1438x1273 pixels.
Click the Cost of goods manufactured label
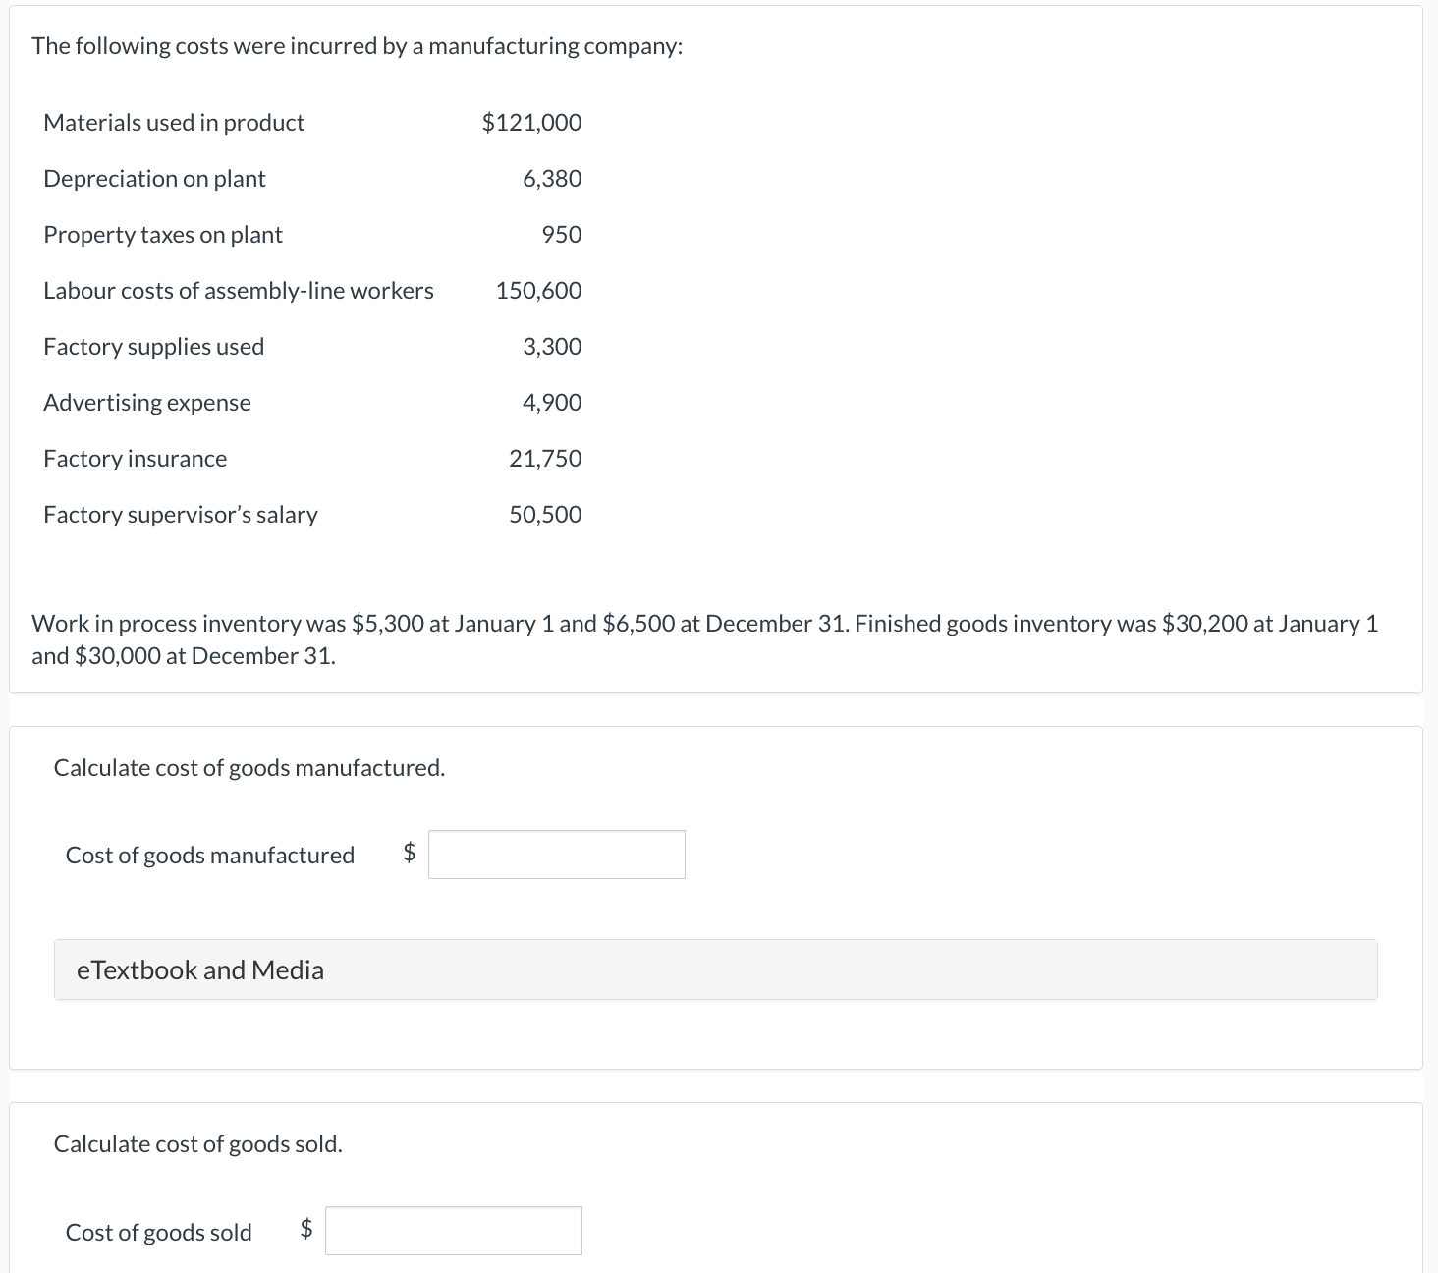209,855
